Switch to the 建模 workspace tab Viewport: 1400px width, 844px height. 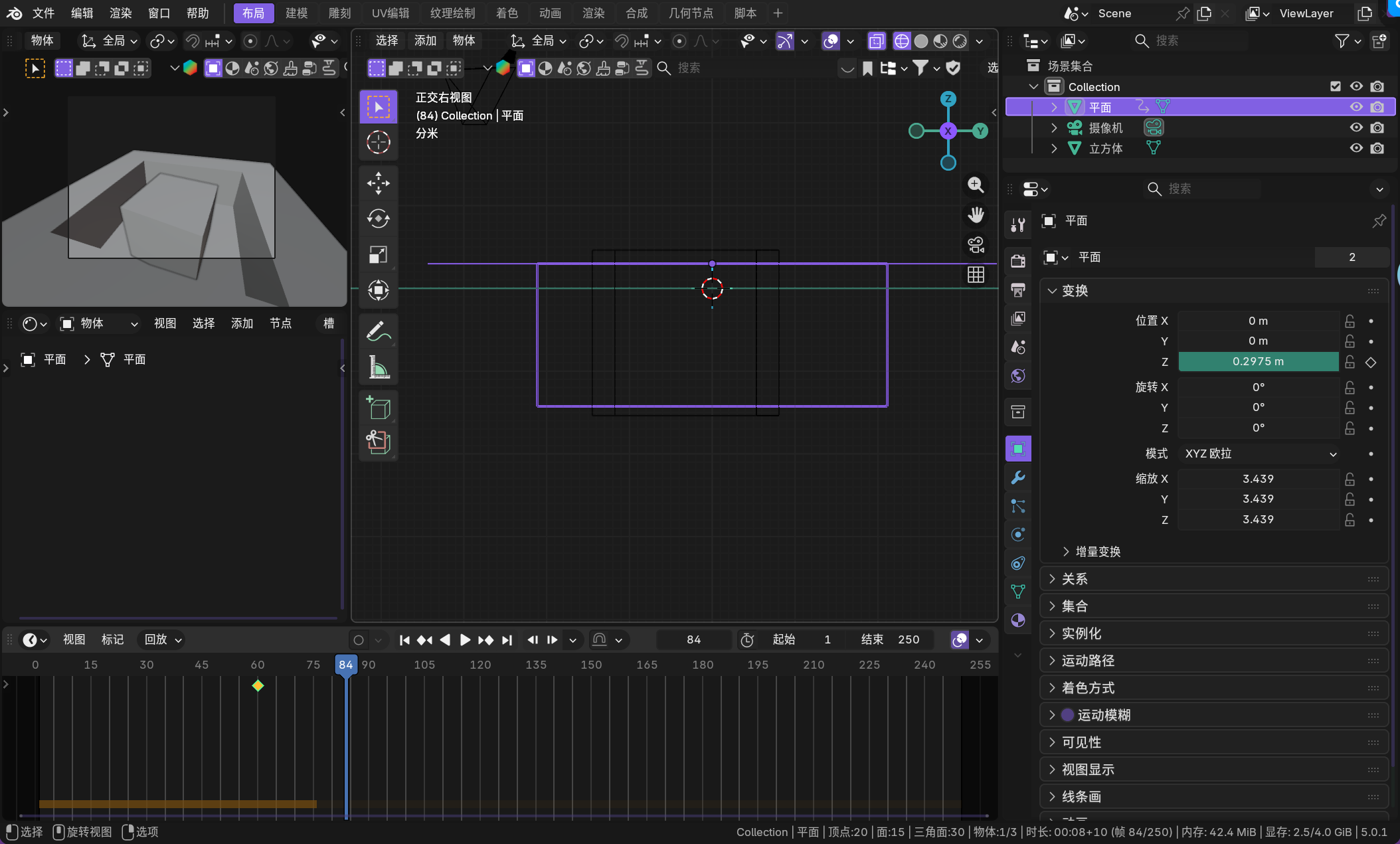[296, 13]
